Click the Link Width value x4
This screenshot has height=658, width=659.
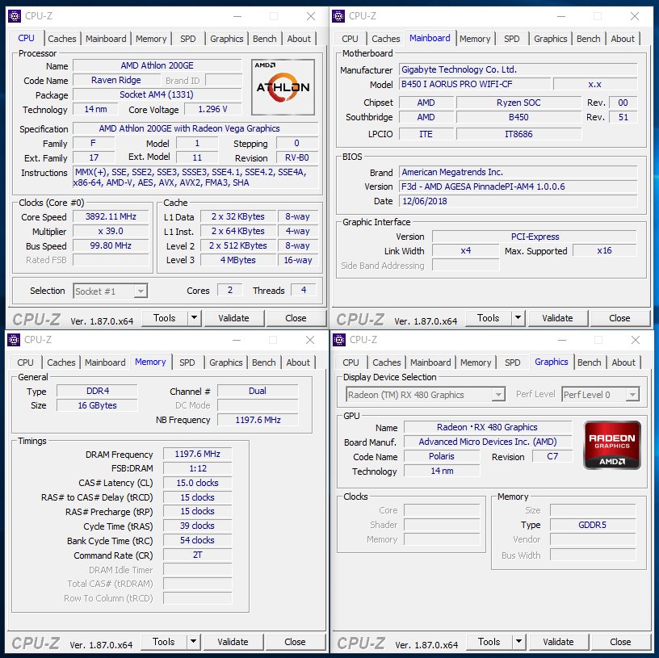pos(466,251)
